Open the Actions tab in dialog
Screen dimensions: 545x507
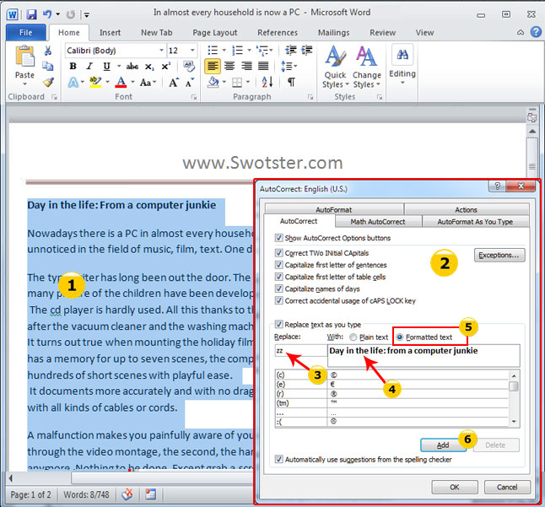pyautogui.click(x=466, y=209)
